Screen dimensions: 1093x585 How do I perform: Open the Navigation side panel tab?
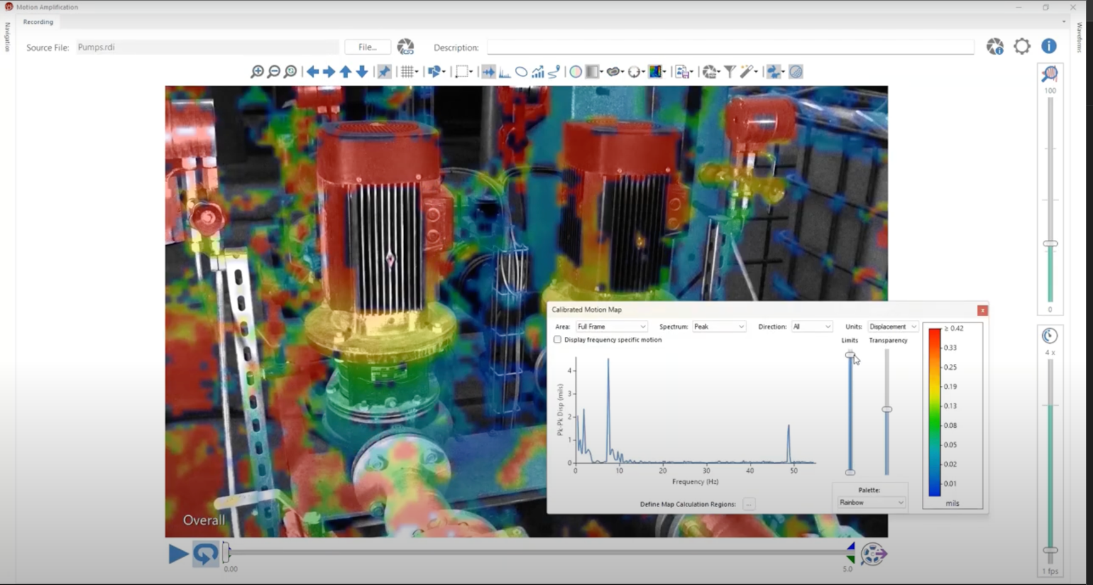pos(8,37)
